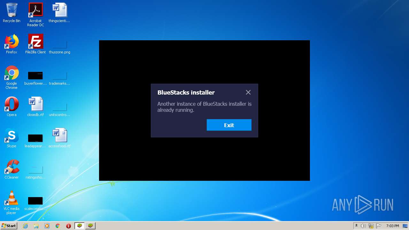The width and height of the screenshot is (409, 230).
Task: Select the ratingssho... file icon
Action: (x=35, y=172)
